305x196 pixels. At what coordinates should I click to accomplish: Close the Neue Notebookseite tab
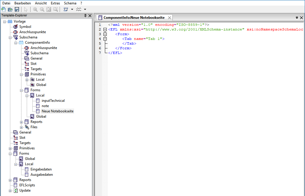(170, 18)
